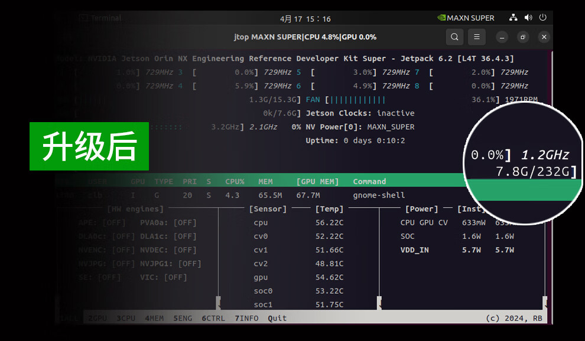Select CPU core 8 usage line
Viewport: 585px width, 341px height.
click(471, 86)
